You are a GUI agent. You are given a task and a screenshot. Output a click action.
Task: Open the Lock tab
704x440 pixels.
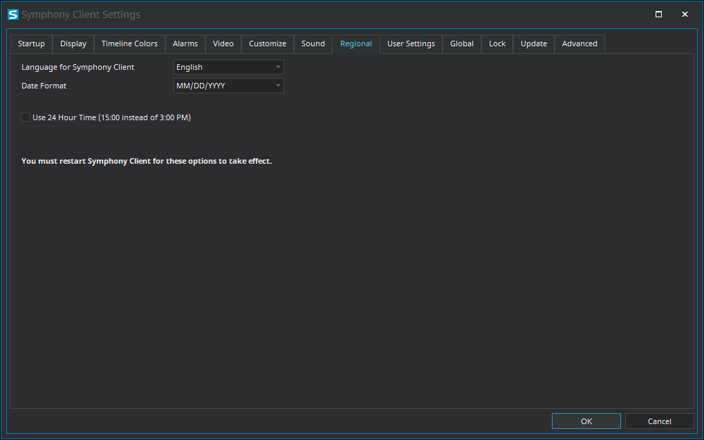(x=497, y=44)
